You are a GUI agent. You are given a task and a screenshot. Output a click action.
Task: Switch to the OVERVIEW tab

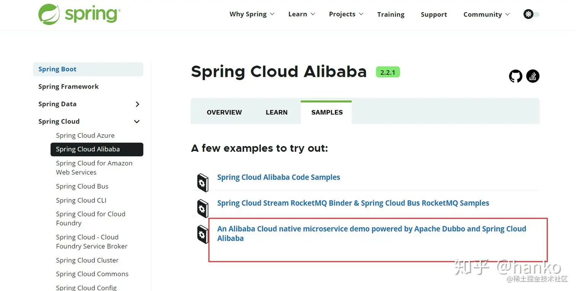tap(224, 112)
